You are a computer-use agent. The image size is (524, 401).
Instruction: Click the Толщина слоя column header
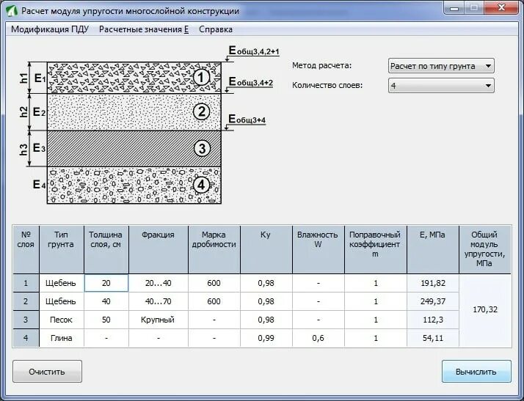(x=106, y=249)
